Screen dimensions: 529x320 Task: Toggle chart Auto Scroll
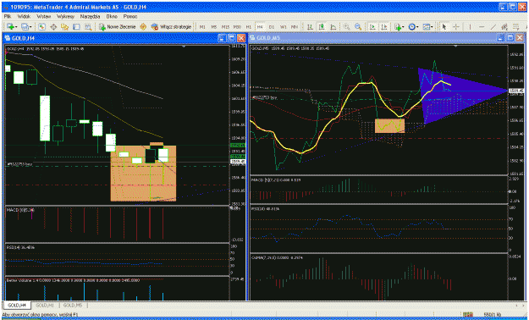(x=372, y=27)
